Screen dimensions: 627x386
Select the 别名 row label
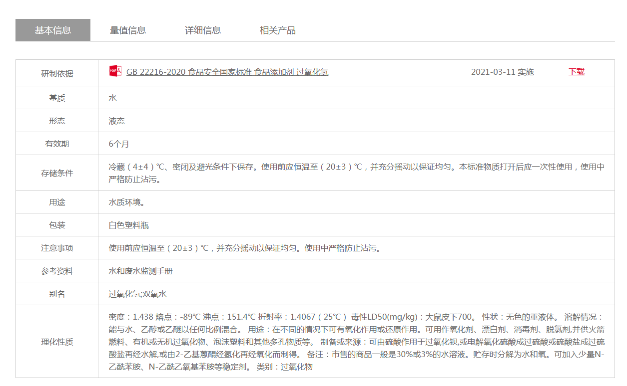tap(57, 294)
